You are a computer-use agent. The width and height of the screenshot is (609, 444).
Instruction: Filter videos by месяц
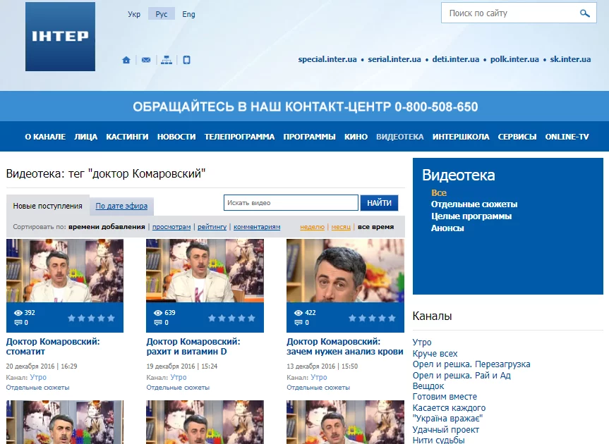click(341, 227)
